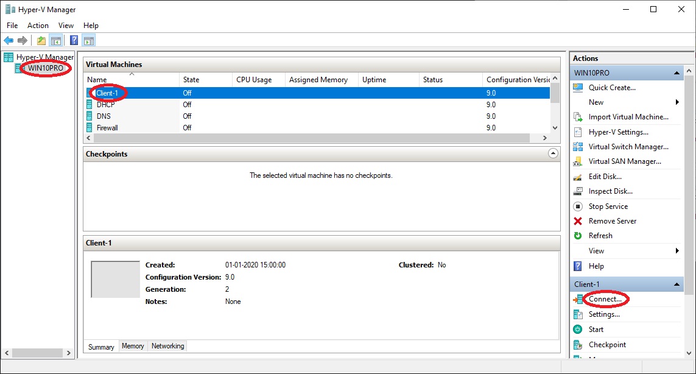Screen dimensions: 696x374
Task: Collapse the Client-1 actions group
Action: [677, 284]
